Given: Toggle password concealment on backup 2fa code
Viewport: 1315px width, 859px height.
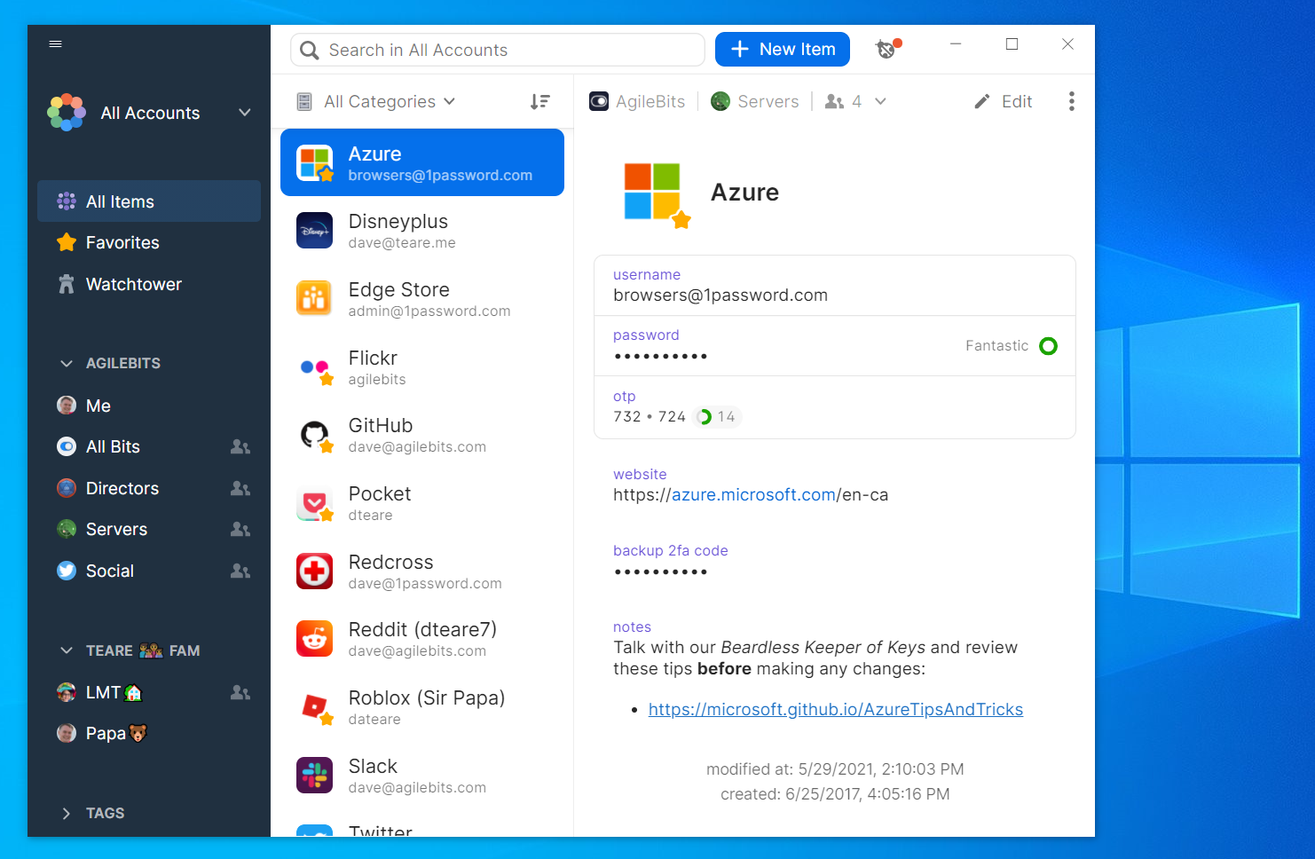Looking at the screenshot, I should 661,571.
